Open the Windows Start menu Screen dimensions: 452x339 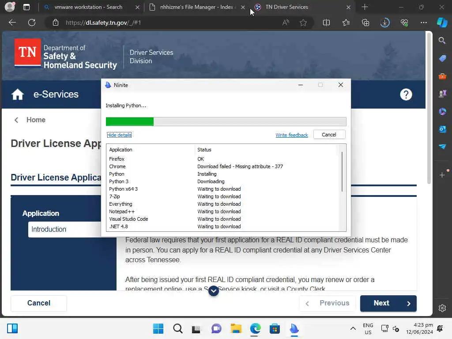[158, 328]
